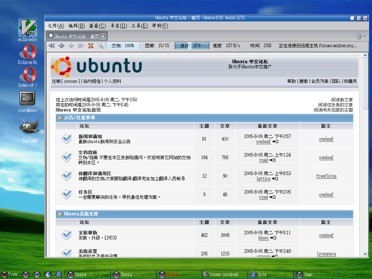Click 阅读新文章 link

[342, 100]
